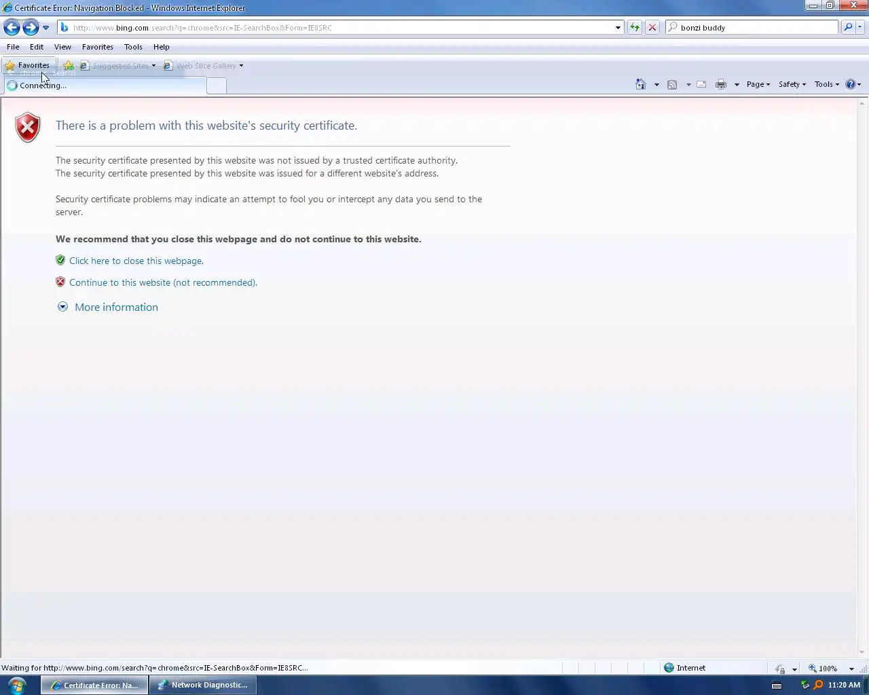The width and height of the screenshot is (869, 695).
Task: Click the vertical scrollbar up arrow
Action: [x=862, y=103]
